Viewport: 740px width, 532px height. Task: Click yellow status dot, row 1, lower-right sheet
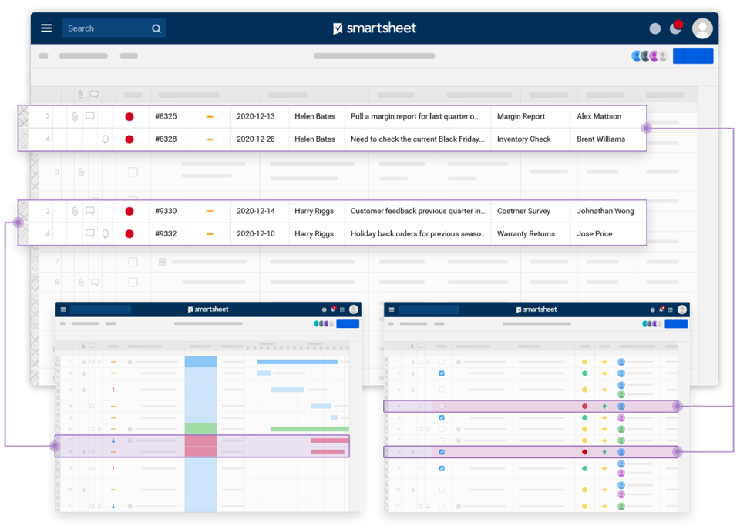coord(585,362)
